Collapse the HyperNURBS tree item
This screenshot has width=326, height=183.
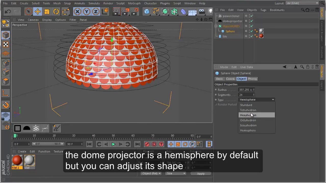216,26
